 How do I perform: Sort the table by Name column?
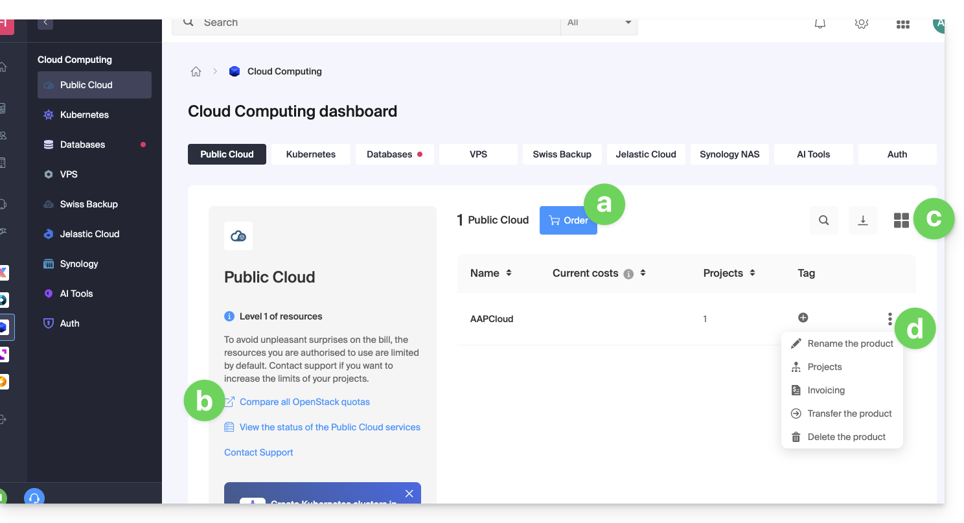pos(509,273)
